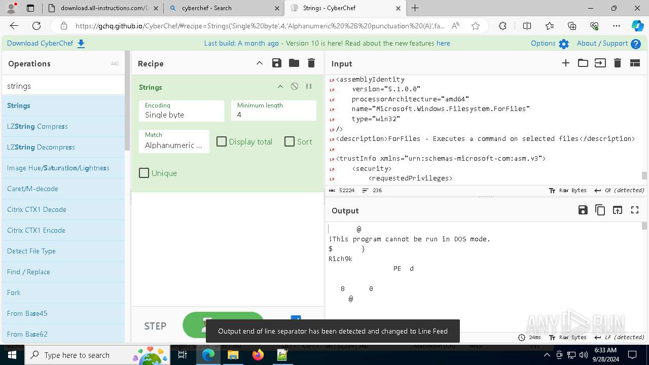
Task: Open Task View on taskbar
Action: (x=184, y=355)
